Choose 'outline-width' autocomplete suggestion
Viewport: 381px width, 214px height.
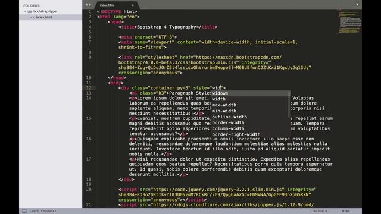tap(250, 117)
